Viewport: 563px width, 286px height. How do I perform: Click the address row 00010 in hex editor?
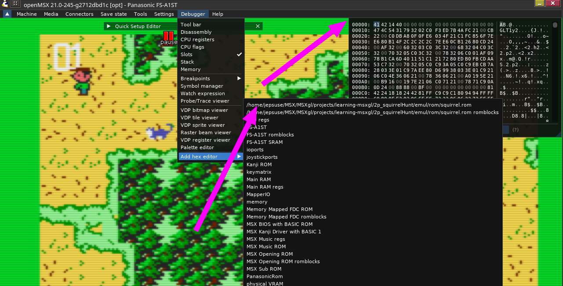click(360, 30)
